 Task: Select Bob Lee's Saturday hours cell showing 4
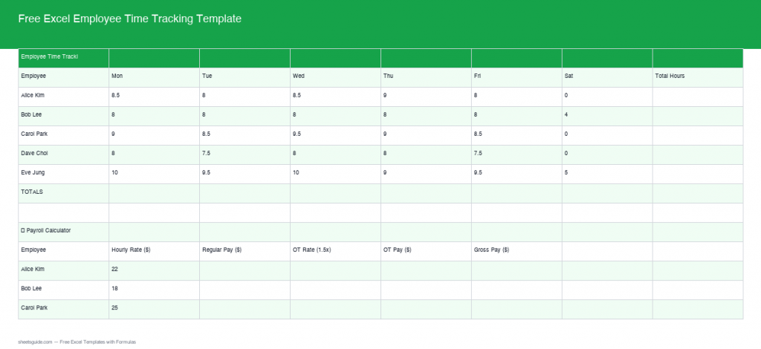pos(606,115)
